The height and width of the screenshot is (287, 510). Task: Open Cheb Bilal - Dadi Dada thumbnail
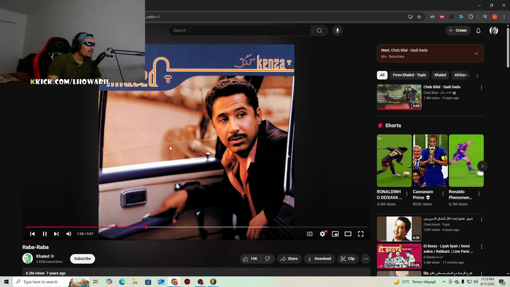399,97
